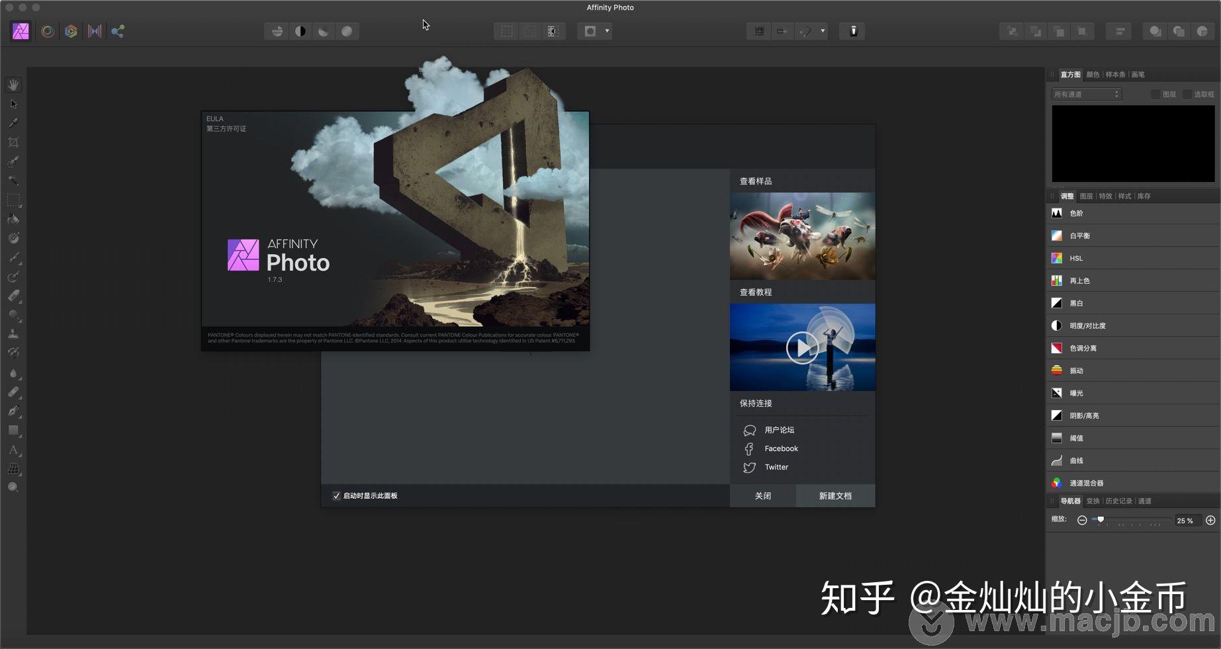Select the Crop tool
Screen dimensions: 1221x649
click(13, 142)
